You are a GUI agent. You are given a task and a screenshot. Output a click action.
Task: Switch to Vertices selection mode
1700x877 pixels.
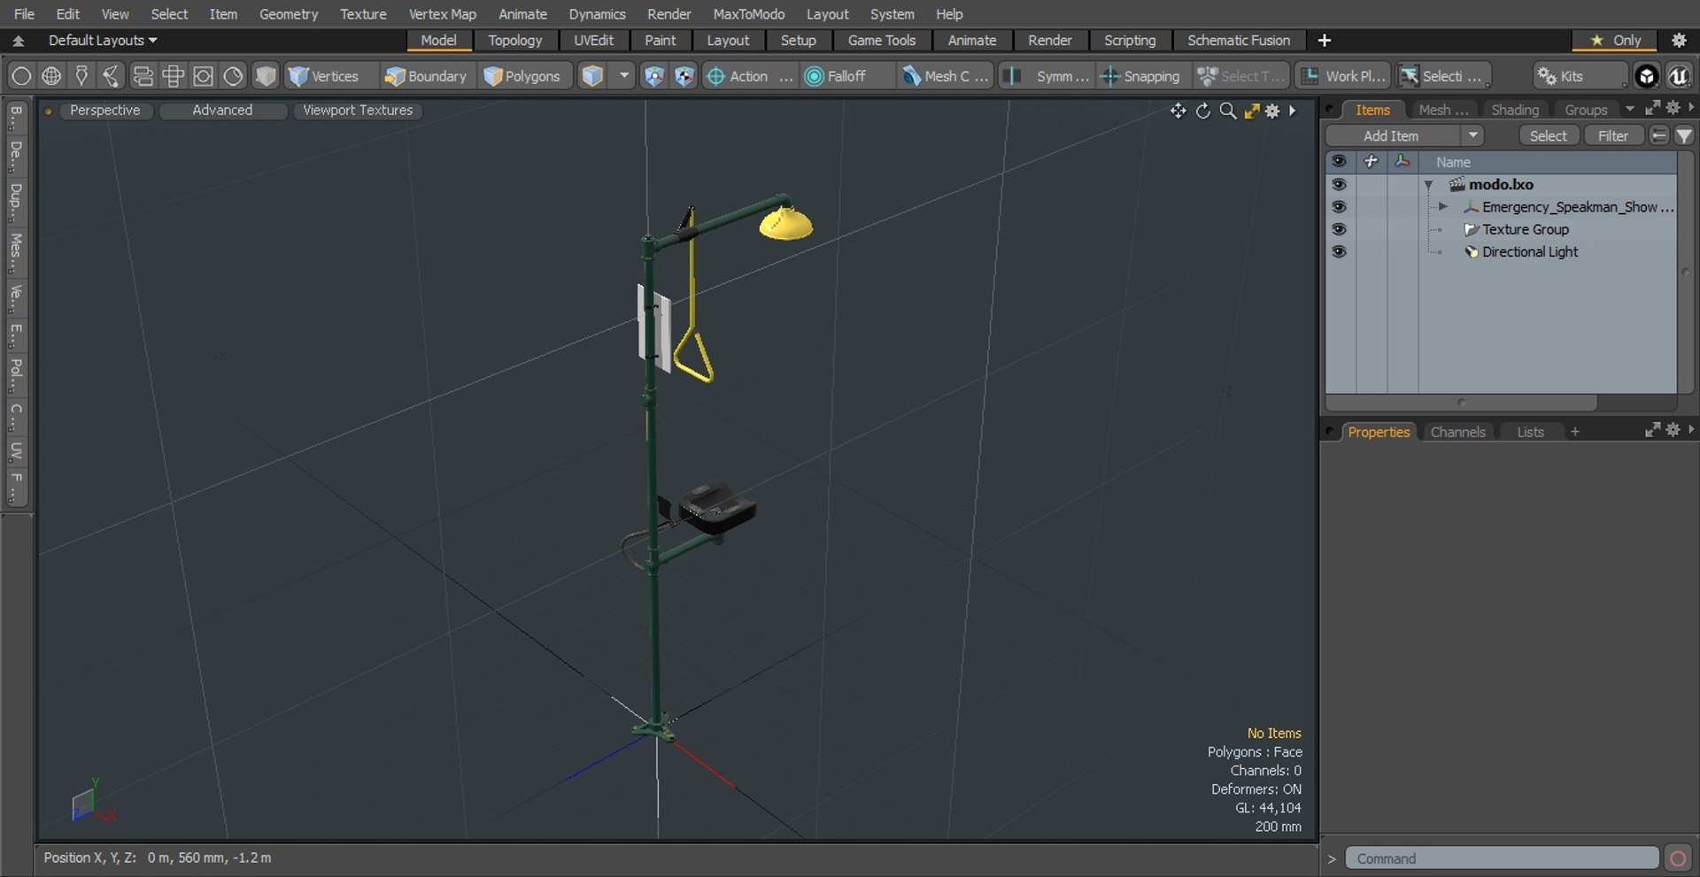click(324, 76)
